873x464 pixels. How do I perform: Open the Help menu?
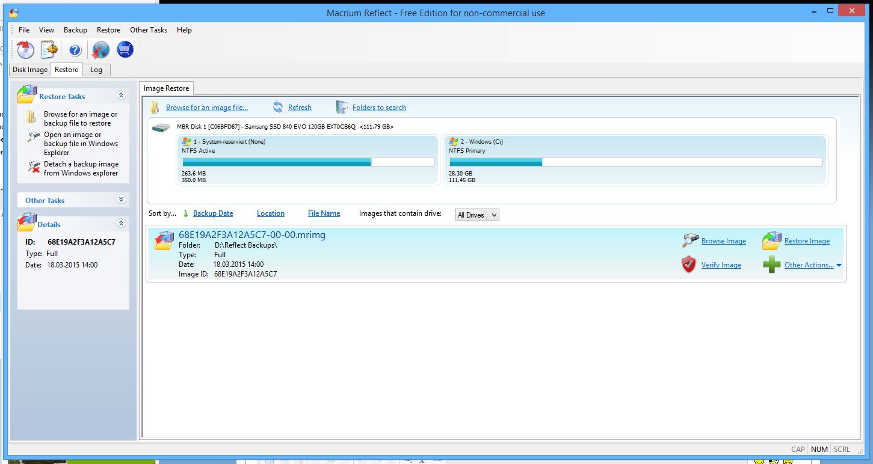tap(184, 29)
